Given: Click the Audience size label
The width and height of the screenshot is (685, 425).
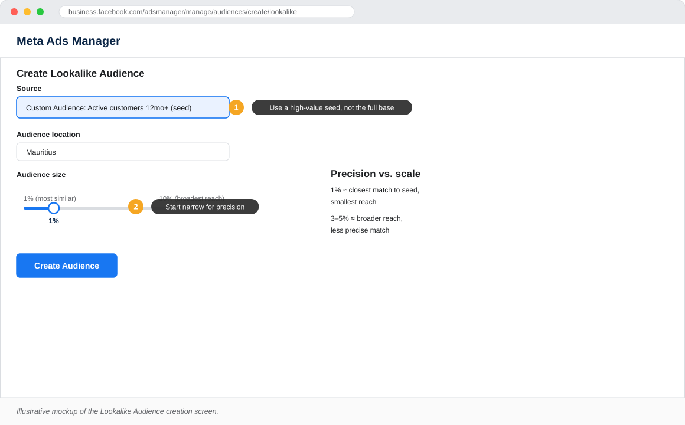Looking at the screenshot, I should (x=41, y=175).
